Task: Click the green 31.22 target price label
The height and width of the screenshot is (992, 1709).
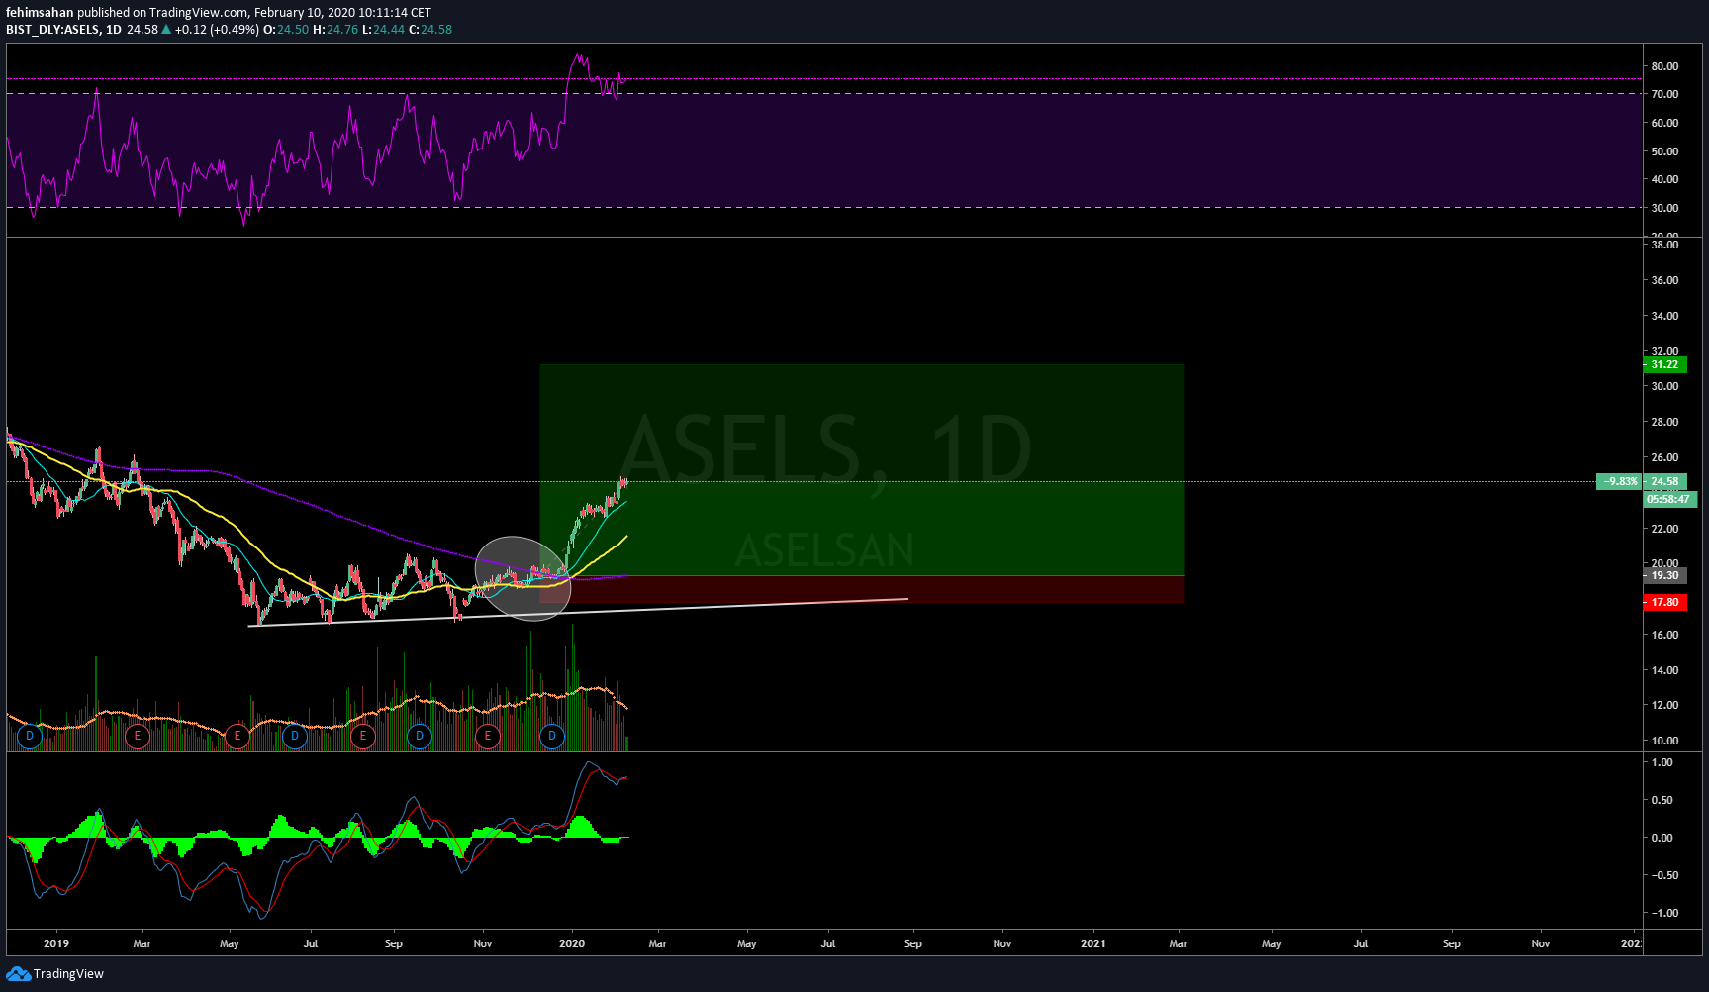Action: [1664, 364]
